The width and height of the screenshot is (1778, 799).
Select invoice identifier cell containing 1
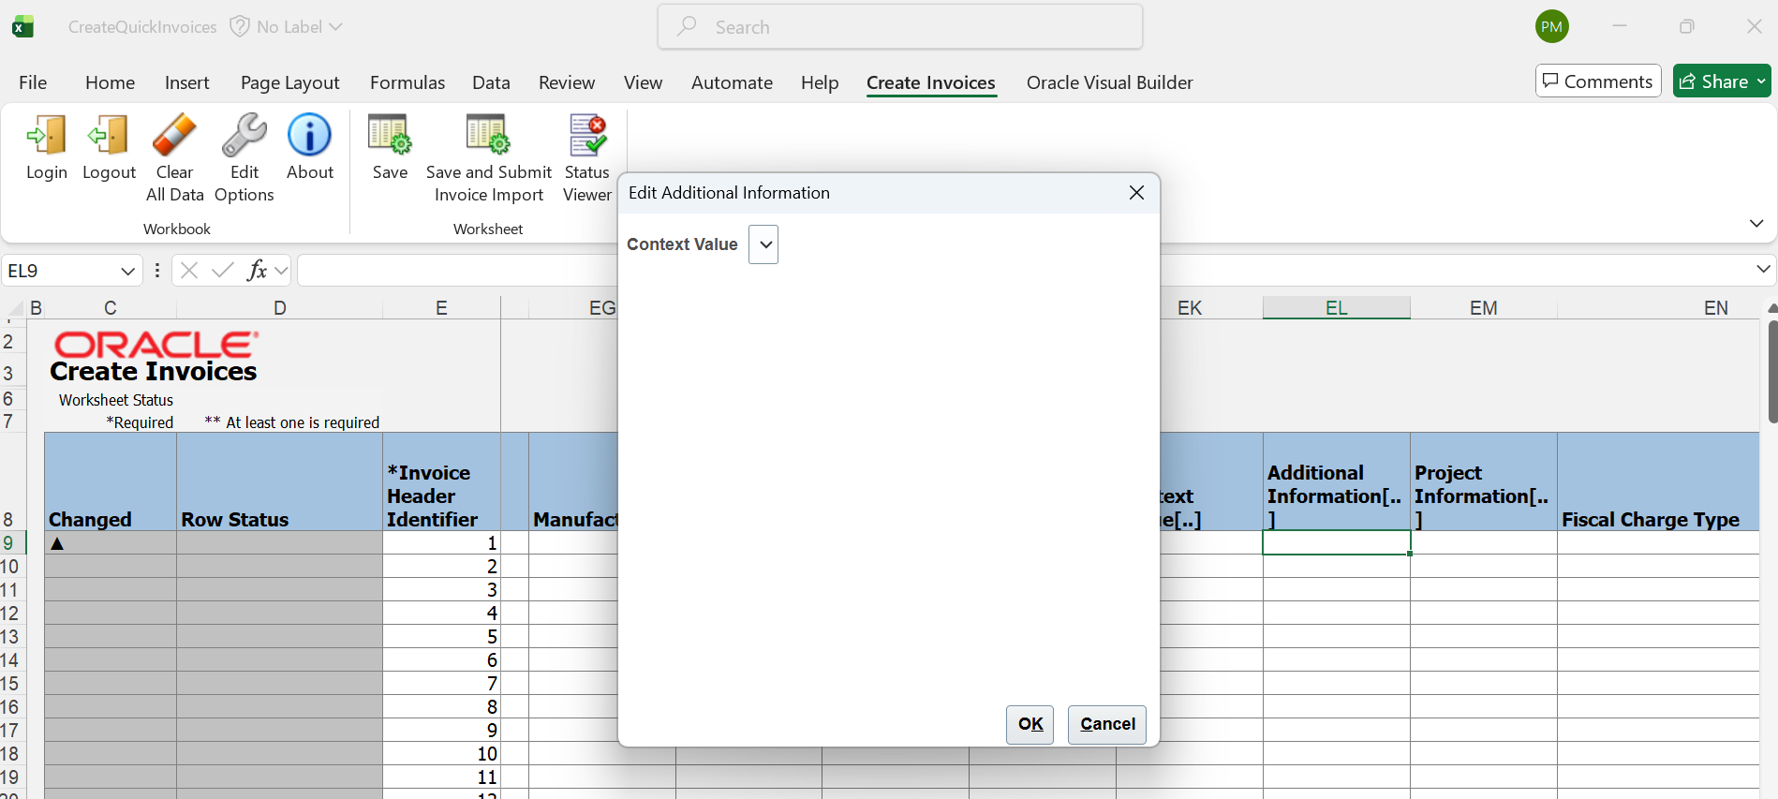click(441, 543)
